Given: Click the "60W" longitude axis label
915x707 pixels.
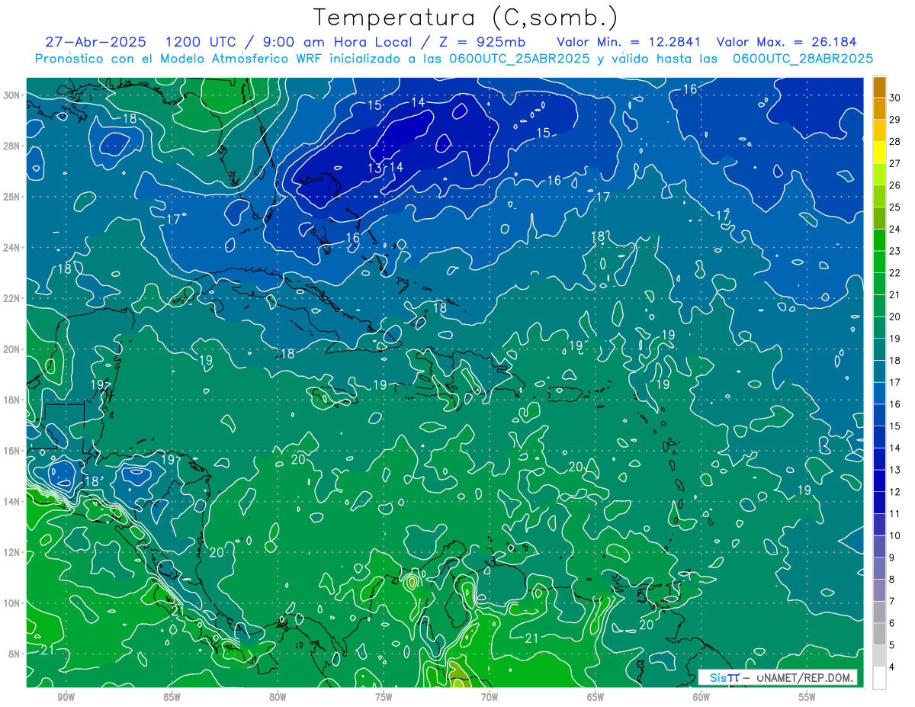Looking at the screenshot, I should coord(701,697).
